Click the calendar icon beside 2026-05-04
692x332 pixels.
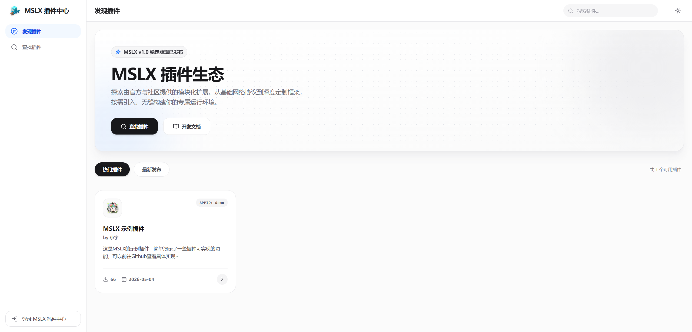pyautogui.click(x=124, y=279)
